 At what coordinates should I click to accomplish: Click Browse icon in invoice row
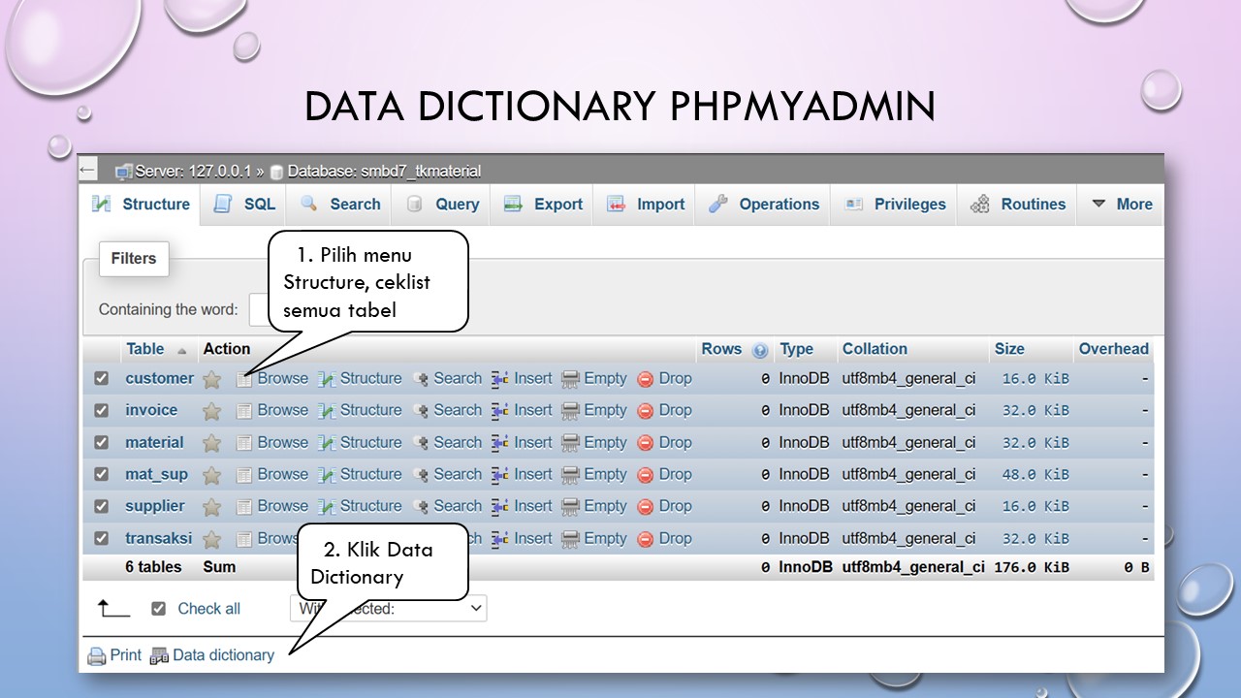pyautogui.click(x=244, y=411)
